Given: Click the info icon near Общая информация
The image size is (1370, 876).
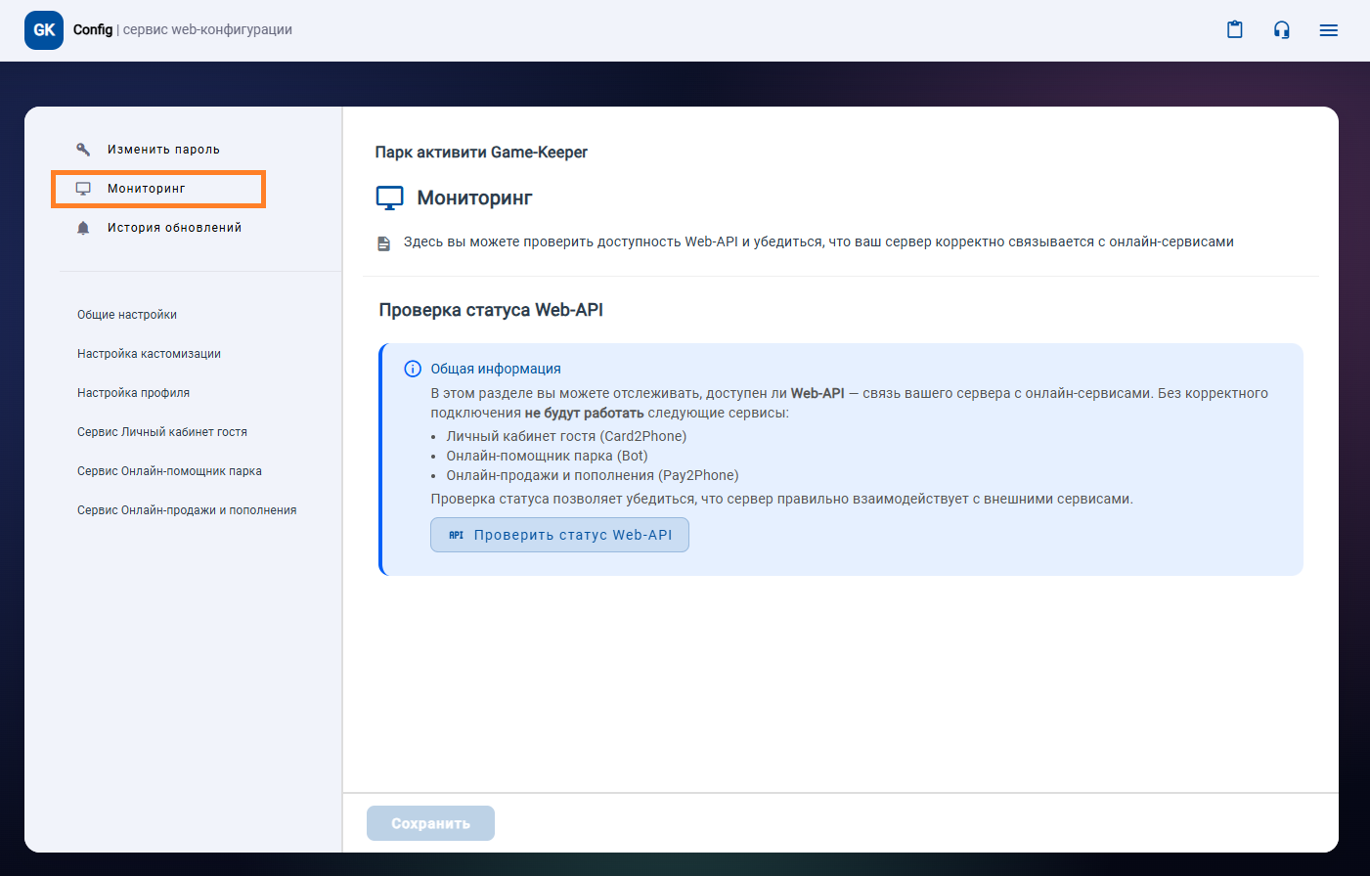Looking at the screenshot, I should [x=413, y=369].
